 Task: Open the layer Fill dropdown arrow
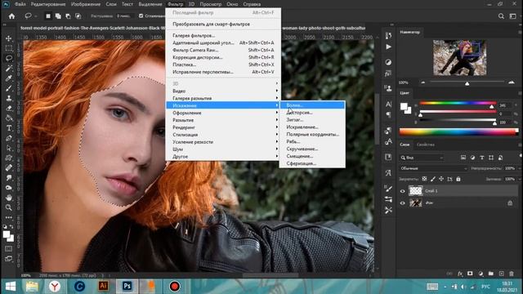519,180
